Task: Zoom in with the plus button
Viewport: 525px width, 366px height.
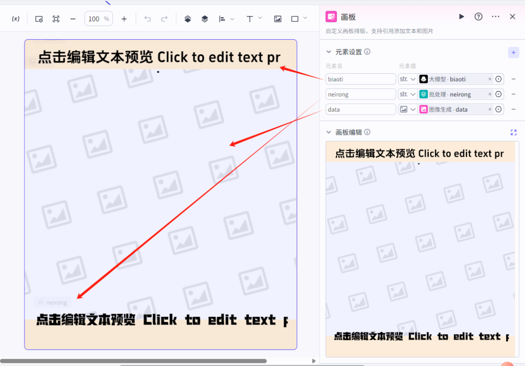Action: coord(124,19)
